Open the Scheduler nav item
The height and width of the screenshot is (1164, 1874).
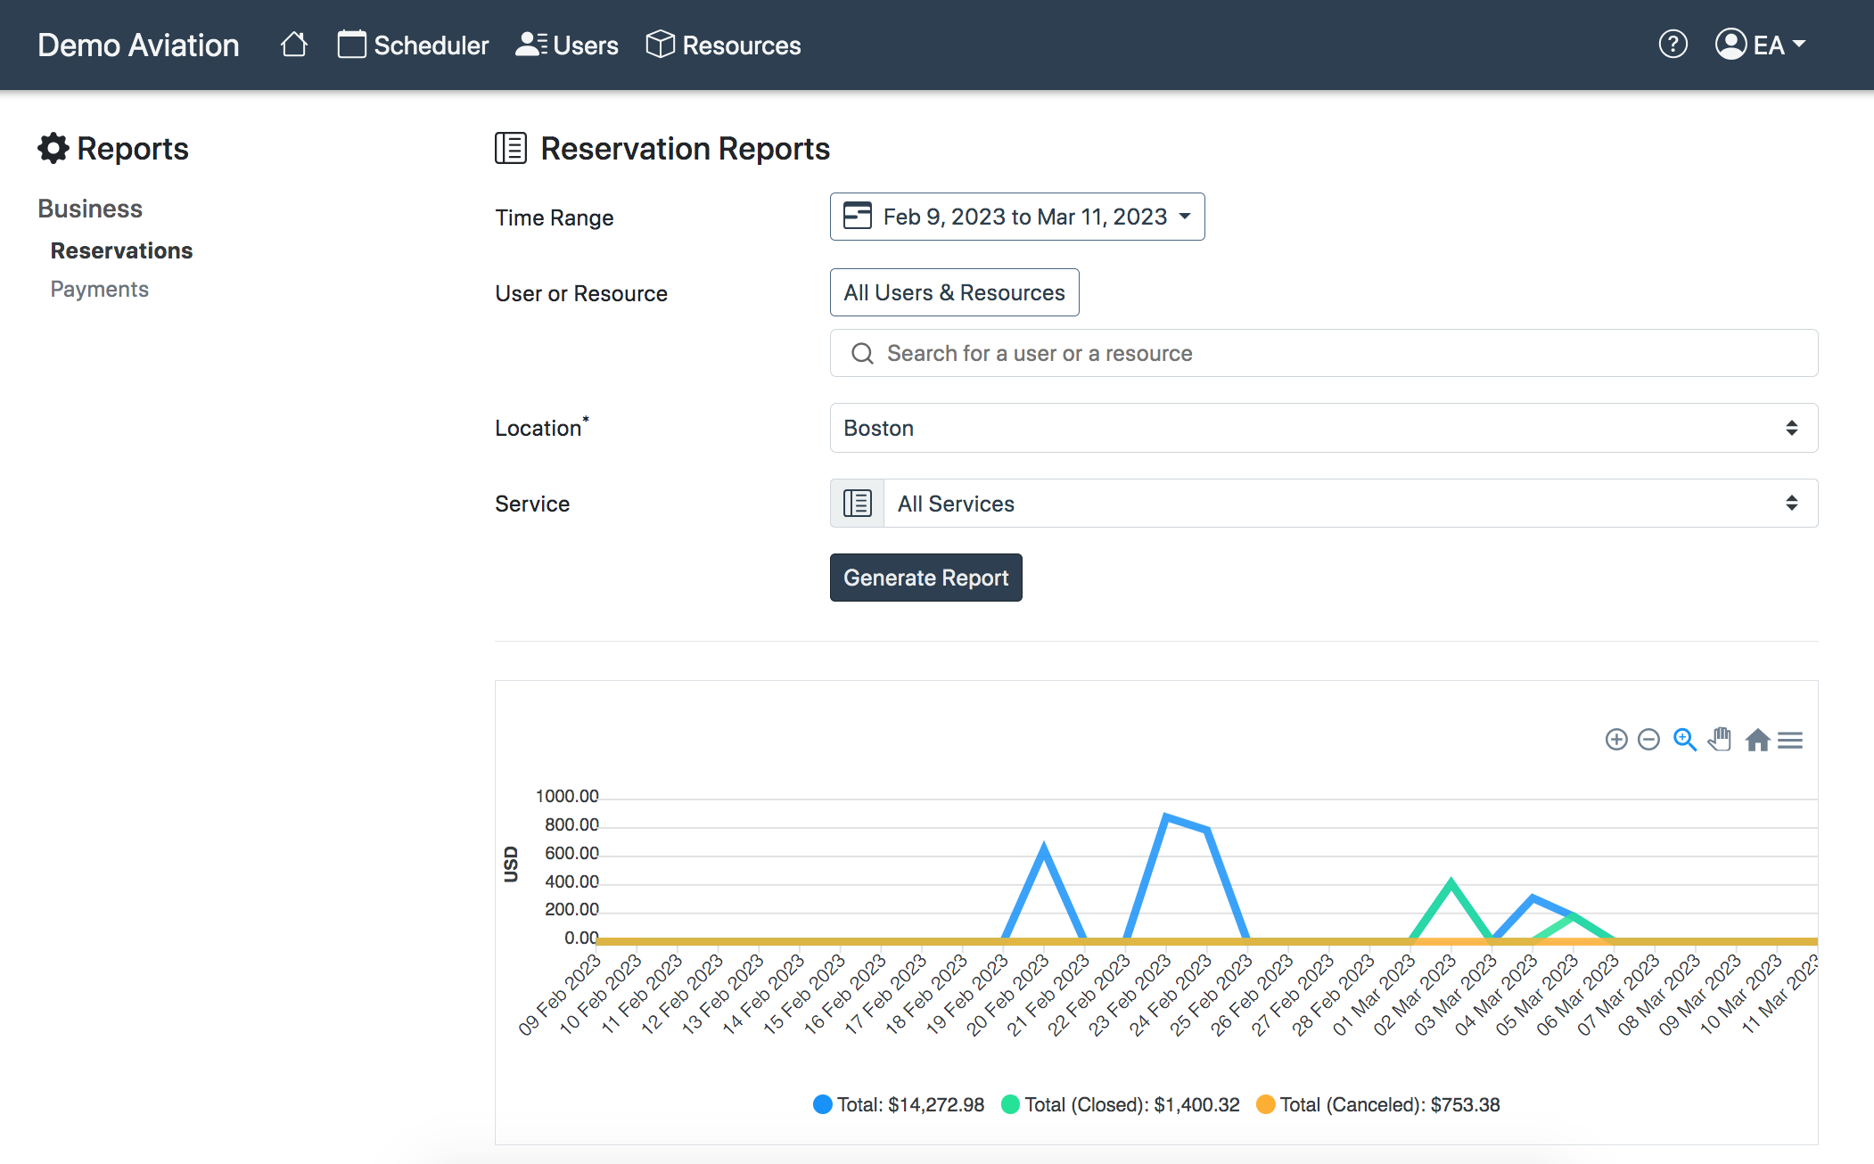[x=413, y=45]
